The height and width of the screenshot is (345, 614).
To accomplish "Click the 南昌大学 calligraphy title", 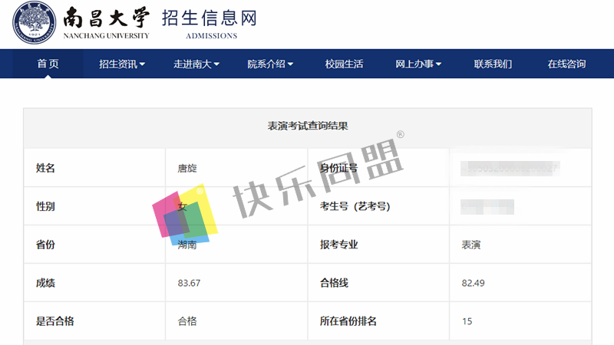I will (x=106, y=18).
